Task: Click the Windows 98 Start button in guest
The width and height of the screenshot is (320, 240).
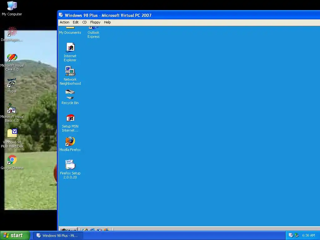Action: 68,230
